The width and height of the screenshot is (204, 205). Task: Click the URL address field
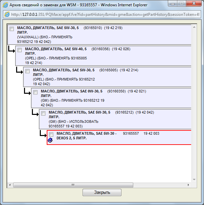[x=102, y=15]
